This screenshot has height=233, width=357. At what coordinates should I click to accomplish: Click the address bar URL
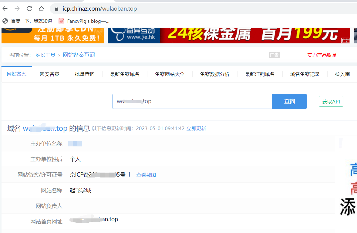point(99,9)
